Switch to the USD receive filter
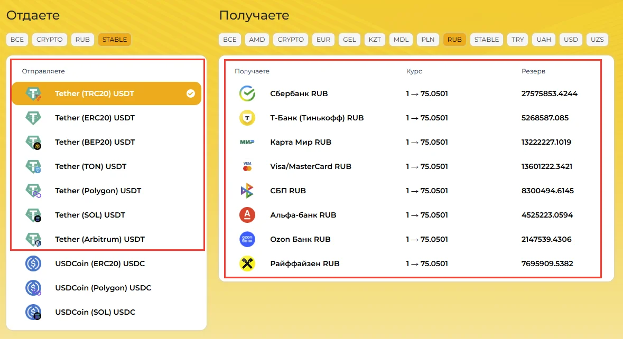Viewport: 623px width, 339px height. click(x=571, y=39)
